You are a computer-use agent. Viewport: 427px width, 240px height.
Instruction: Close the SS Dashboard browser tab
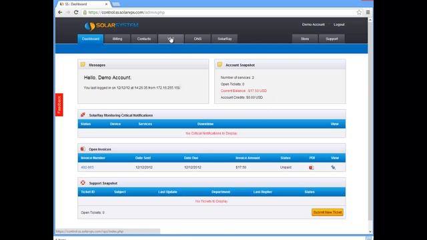point(107,4)
